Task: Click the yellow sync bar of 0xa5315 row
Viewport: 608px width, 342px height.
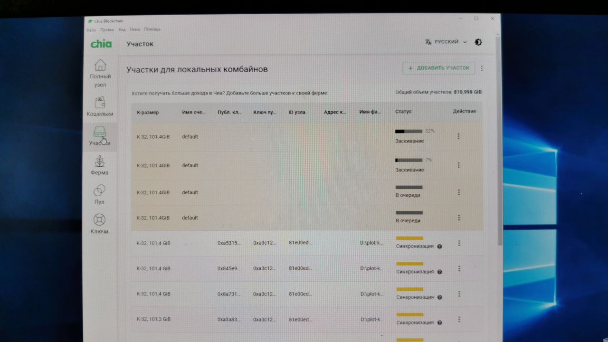Action: click(x=409, y=238)
